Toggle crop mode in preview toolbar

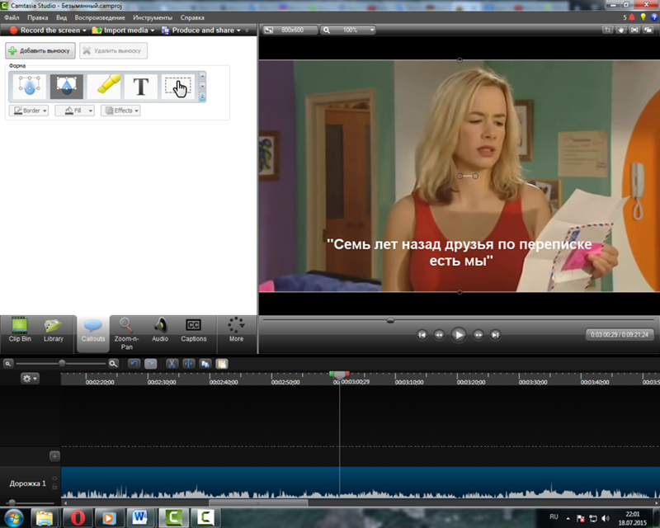(607, 30)
